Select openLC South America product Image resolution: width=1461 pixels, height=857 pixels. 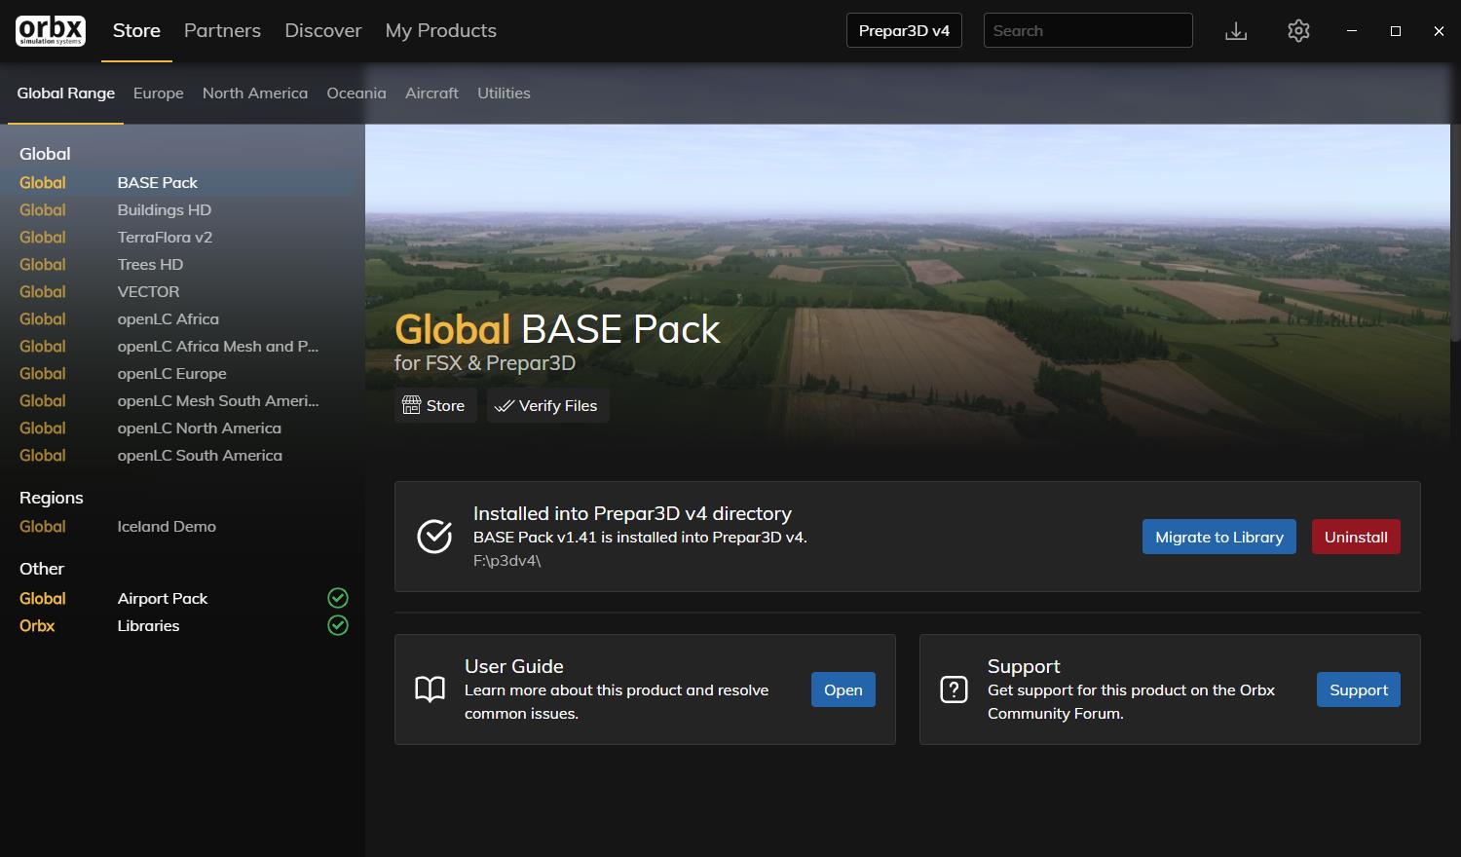(182, 455)
